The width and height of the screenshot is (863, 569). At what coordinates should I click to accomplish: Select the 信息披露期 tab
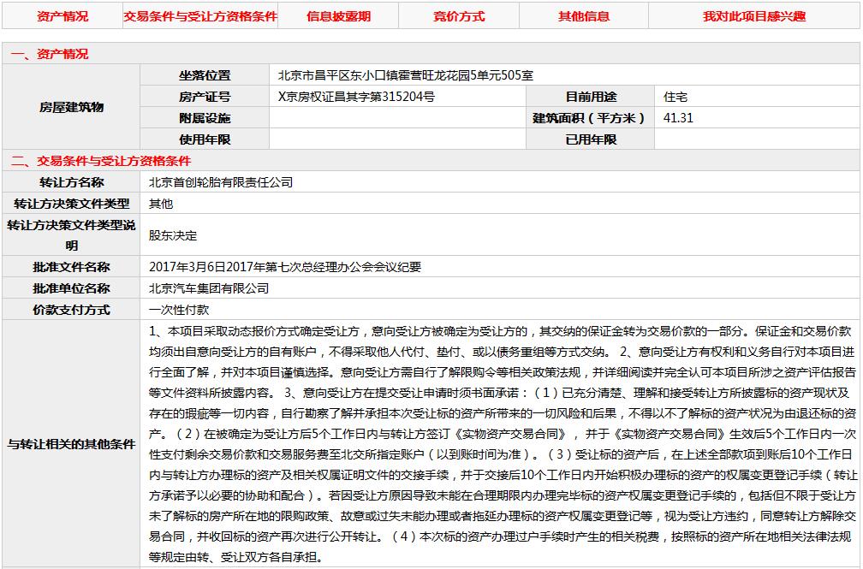(338, 16)
